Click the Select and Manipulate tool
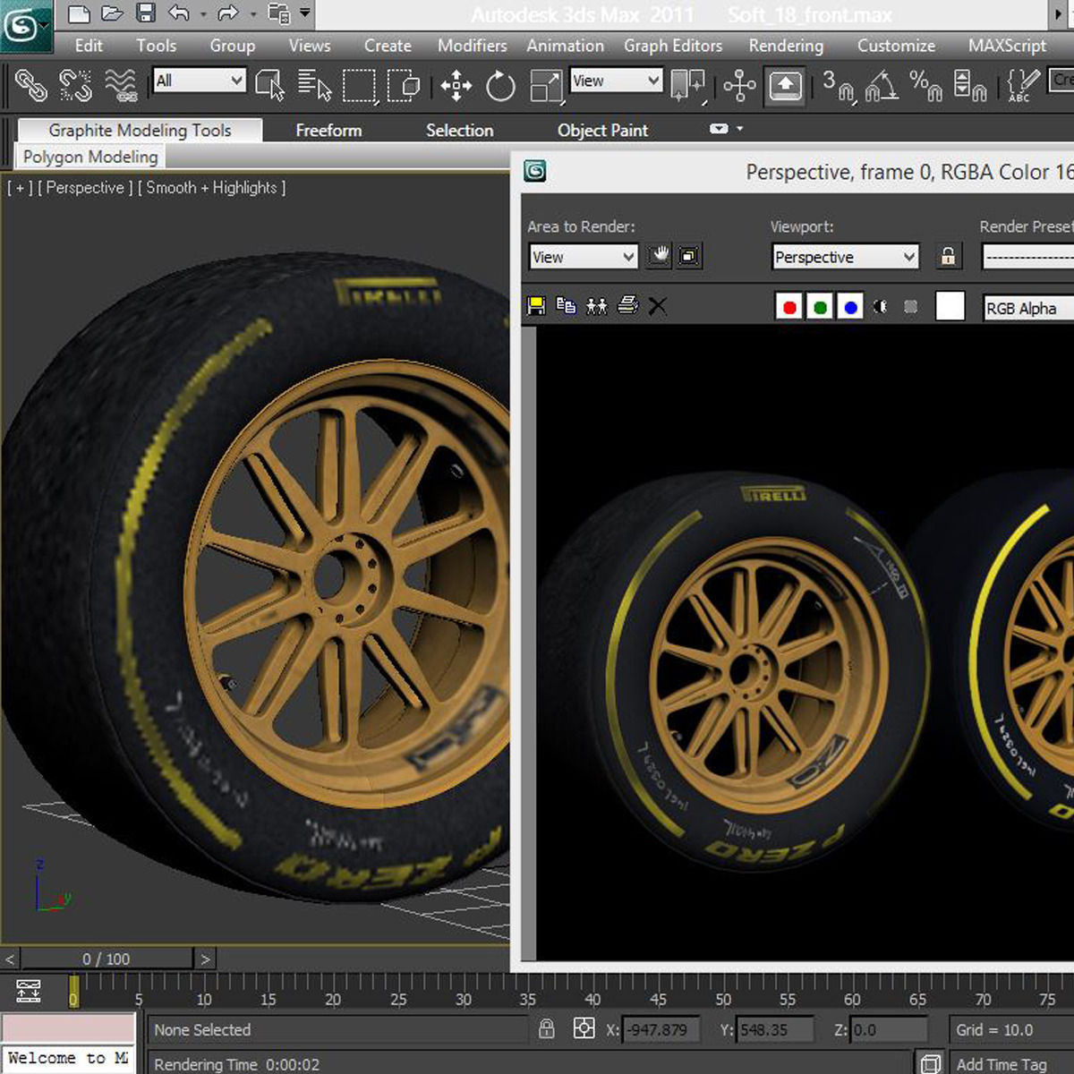This screenshot has height=1074, width=1074. 739,86
